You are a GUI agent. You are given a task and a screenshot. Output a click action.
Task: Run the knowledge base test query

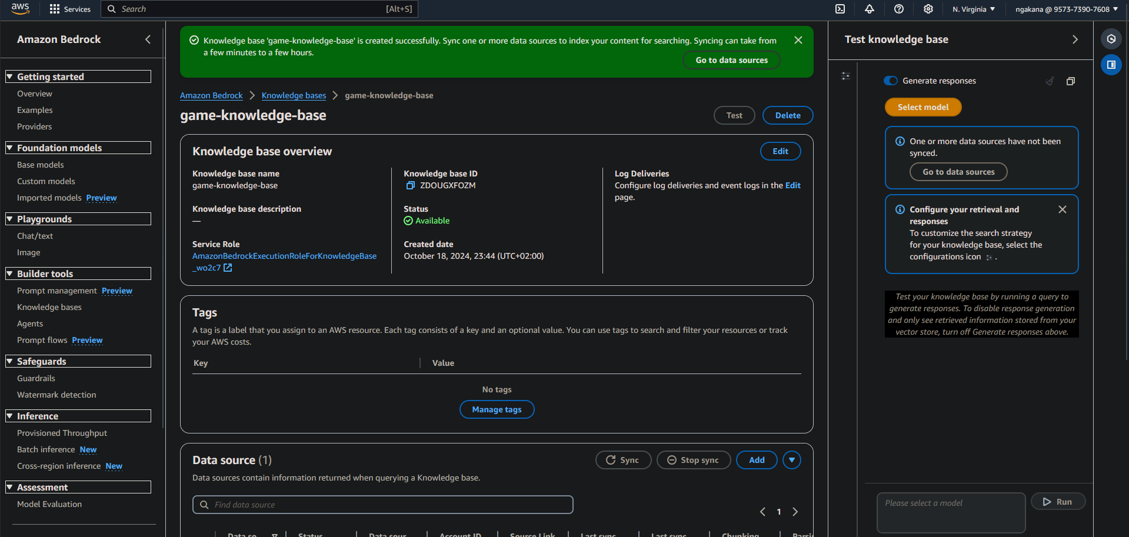1058,502
